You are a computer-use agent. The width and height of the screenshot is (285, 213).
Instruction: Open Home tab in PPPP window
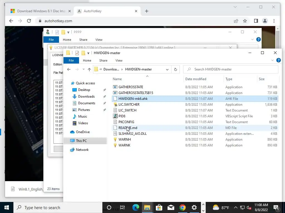click(x=67, y=39)
